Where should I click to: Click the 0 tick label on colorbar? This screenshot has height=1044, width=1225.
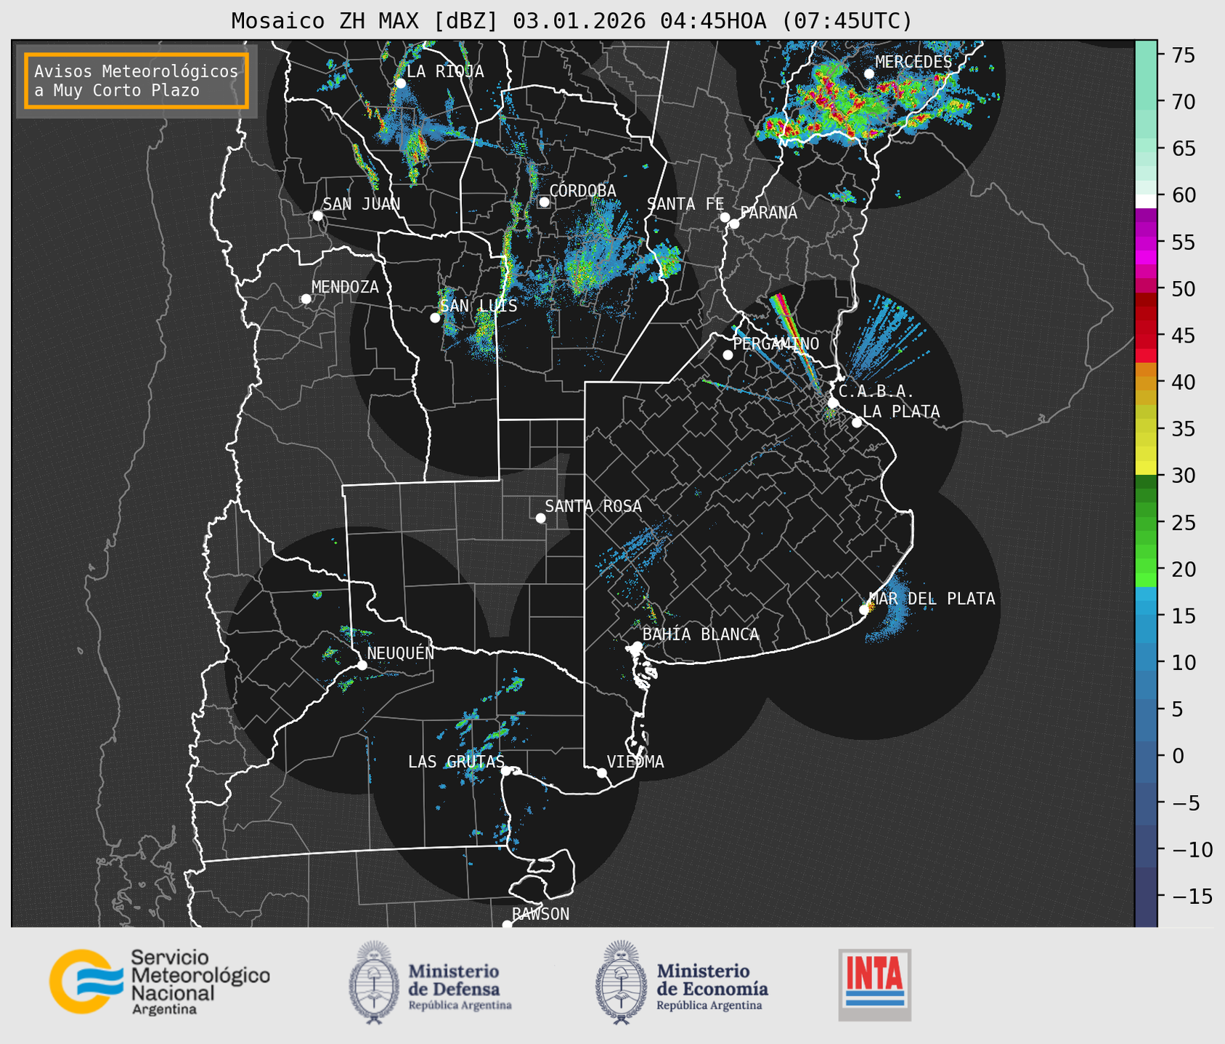pyautogui.click(x=1178, y=756)
